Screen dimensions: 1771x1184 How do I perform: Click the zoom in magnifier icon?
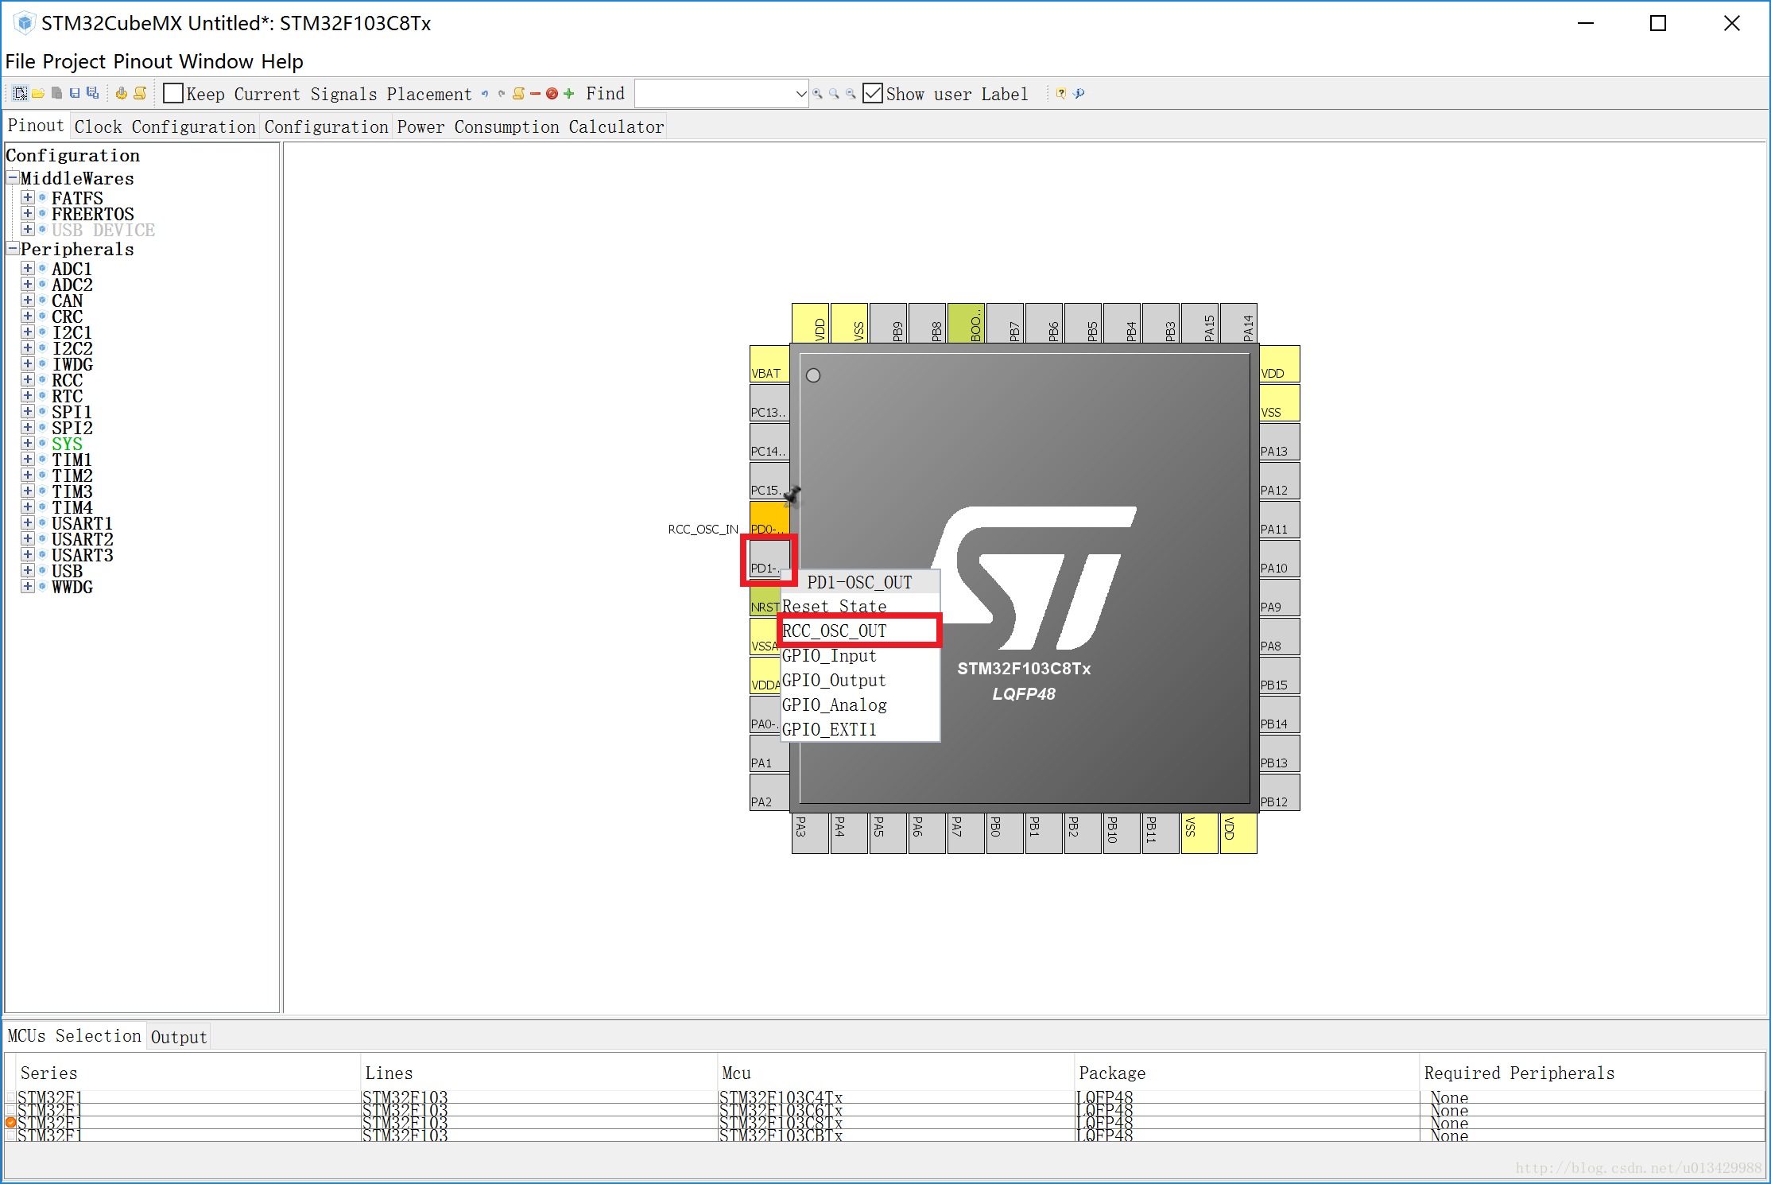pos(817,94)
